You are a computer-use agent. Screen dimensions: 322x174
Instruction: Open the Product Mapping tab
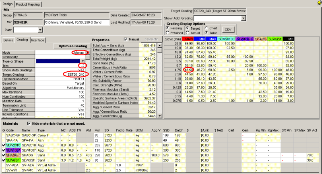(28, 4)
